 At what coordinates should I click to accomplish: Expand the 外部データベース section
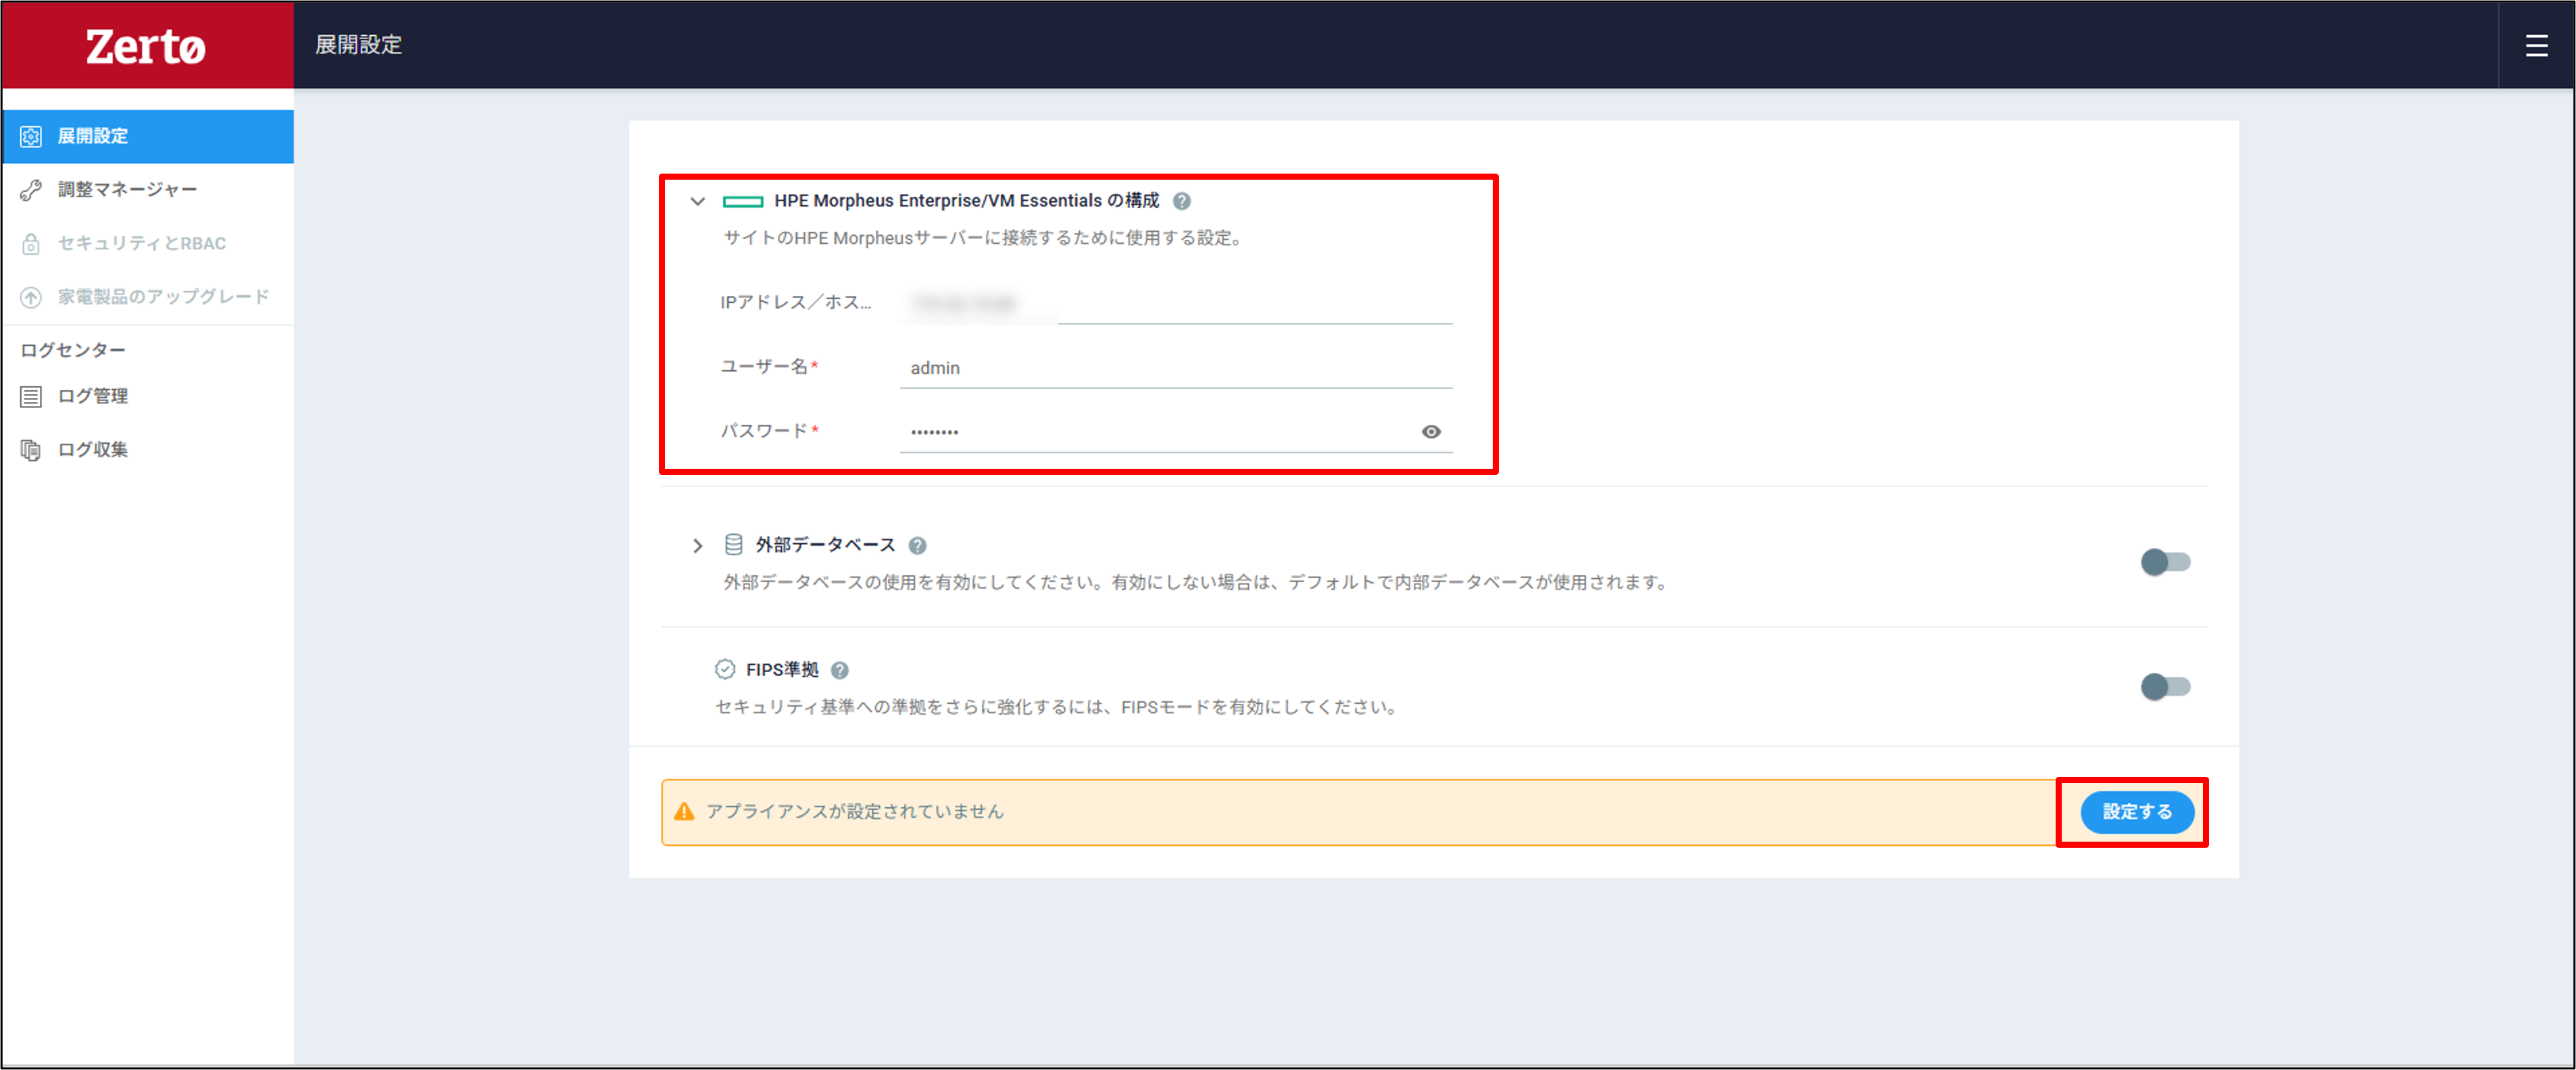pyautogui.click(x=697, y=546)
